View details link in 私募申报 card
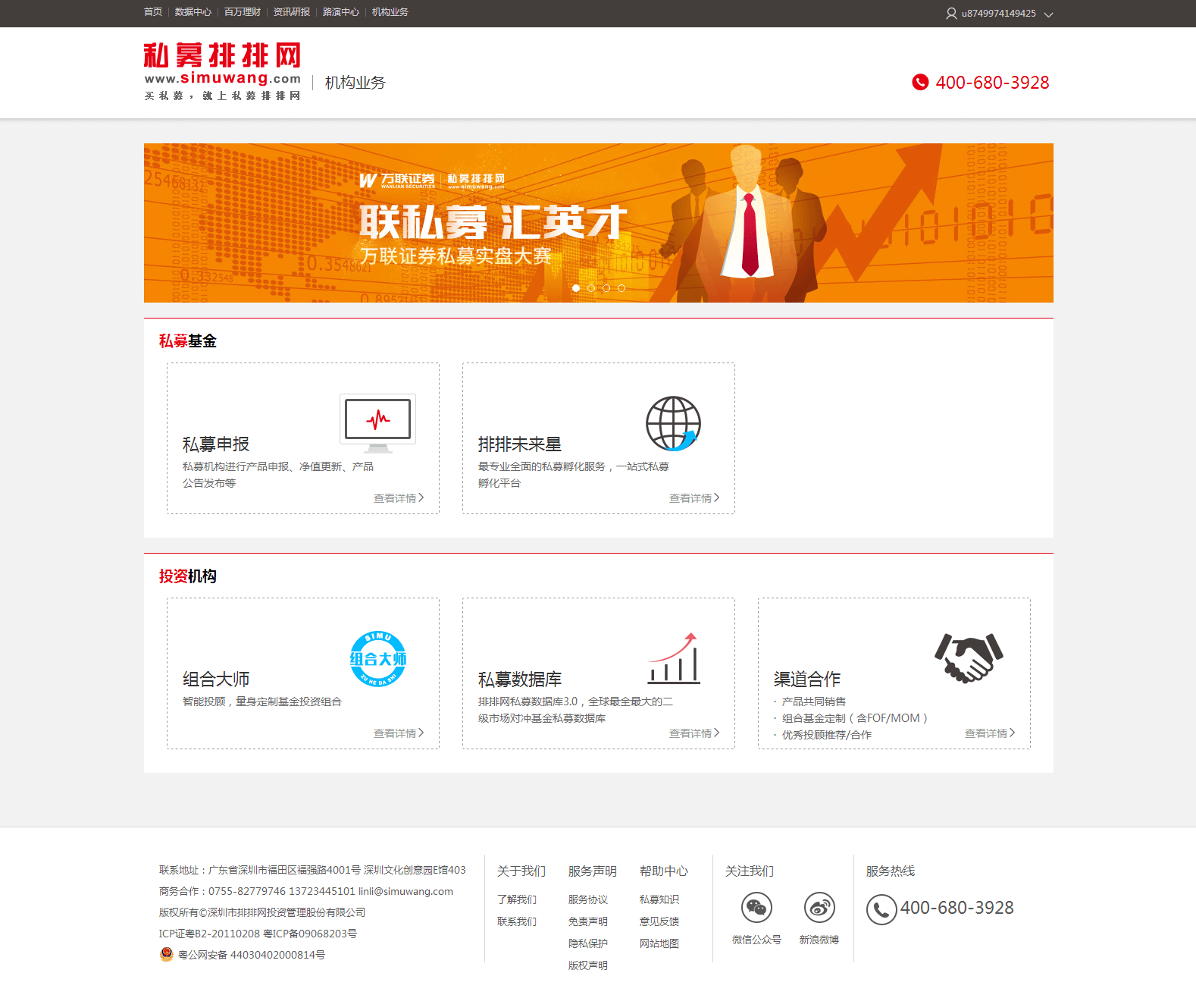 tap(395, 498)
